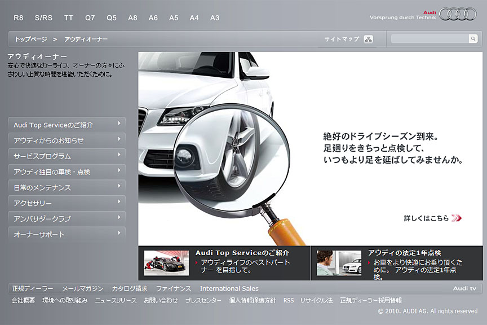The width and height of the screenshot is (487, 325).
Task: Open 正規ディーラー採用情報 footer link
Action: point(371,300)
